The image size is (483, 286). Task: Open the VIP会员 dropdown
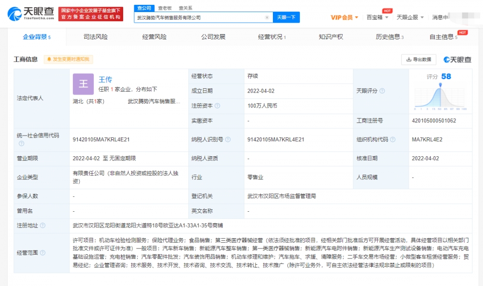[x=344, y=17]
